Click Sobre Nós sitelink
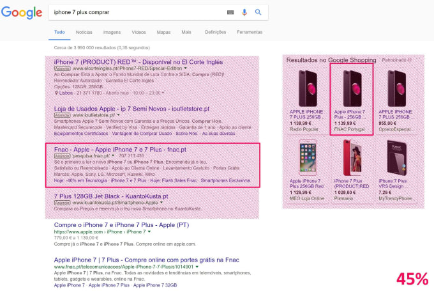Screen dimensions: 434x291 point(186,134)
